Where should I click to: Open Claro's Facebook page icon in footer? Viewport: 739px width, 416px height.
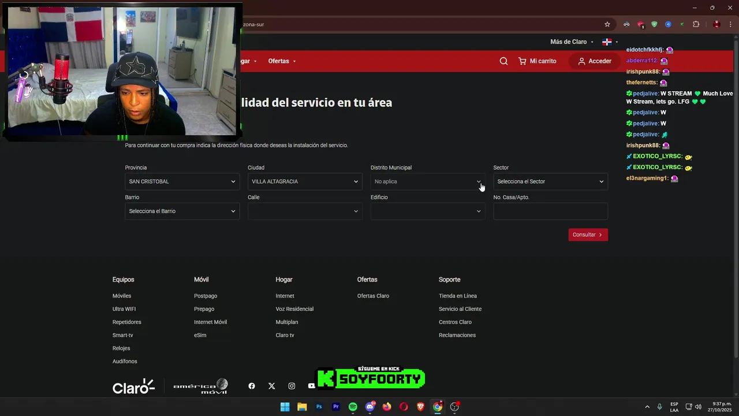click(252, 386)
